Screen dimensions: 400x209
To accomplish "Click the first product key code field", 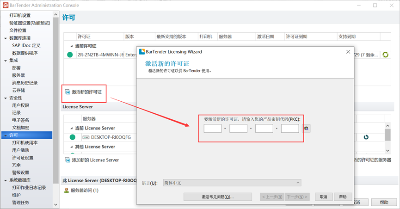I will pos(213,128).
